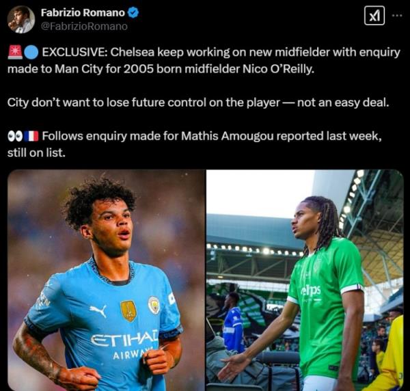Click the blue circle emoji

pos(31,53)
